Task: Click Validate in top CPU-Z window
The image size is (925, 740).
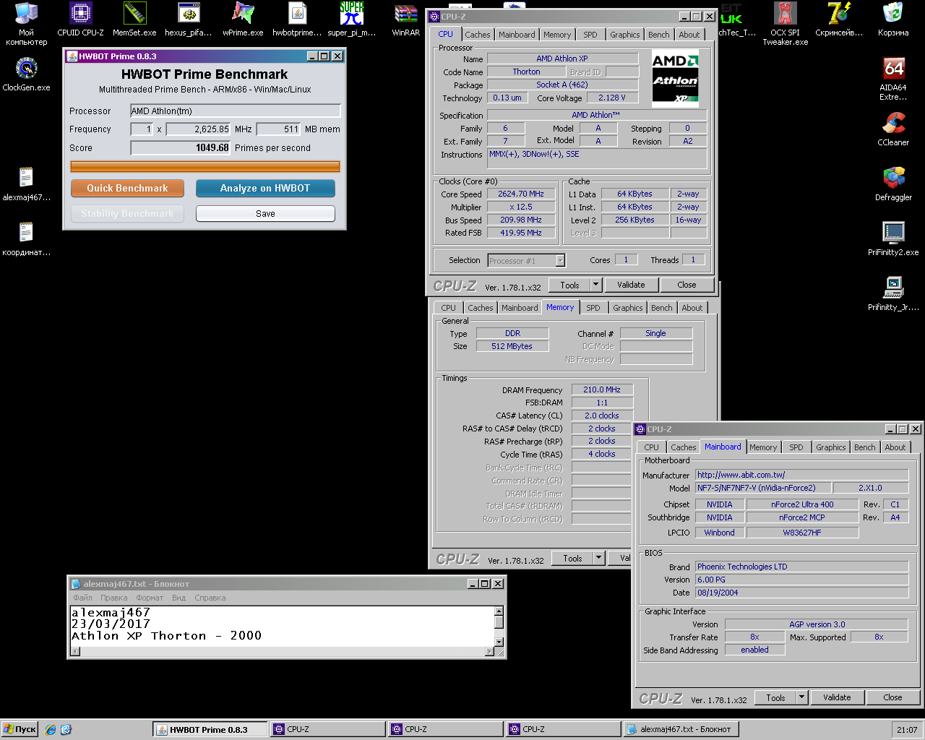Action: 631,285
